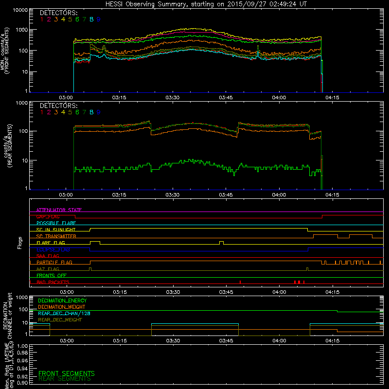
Task: Select the DETECTORS: label in the front segments plot
Action: coord(58,13)
